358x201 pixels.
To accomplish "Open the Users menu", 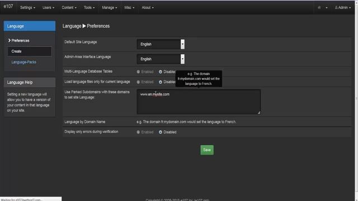I will (48, 7).
